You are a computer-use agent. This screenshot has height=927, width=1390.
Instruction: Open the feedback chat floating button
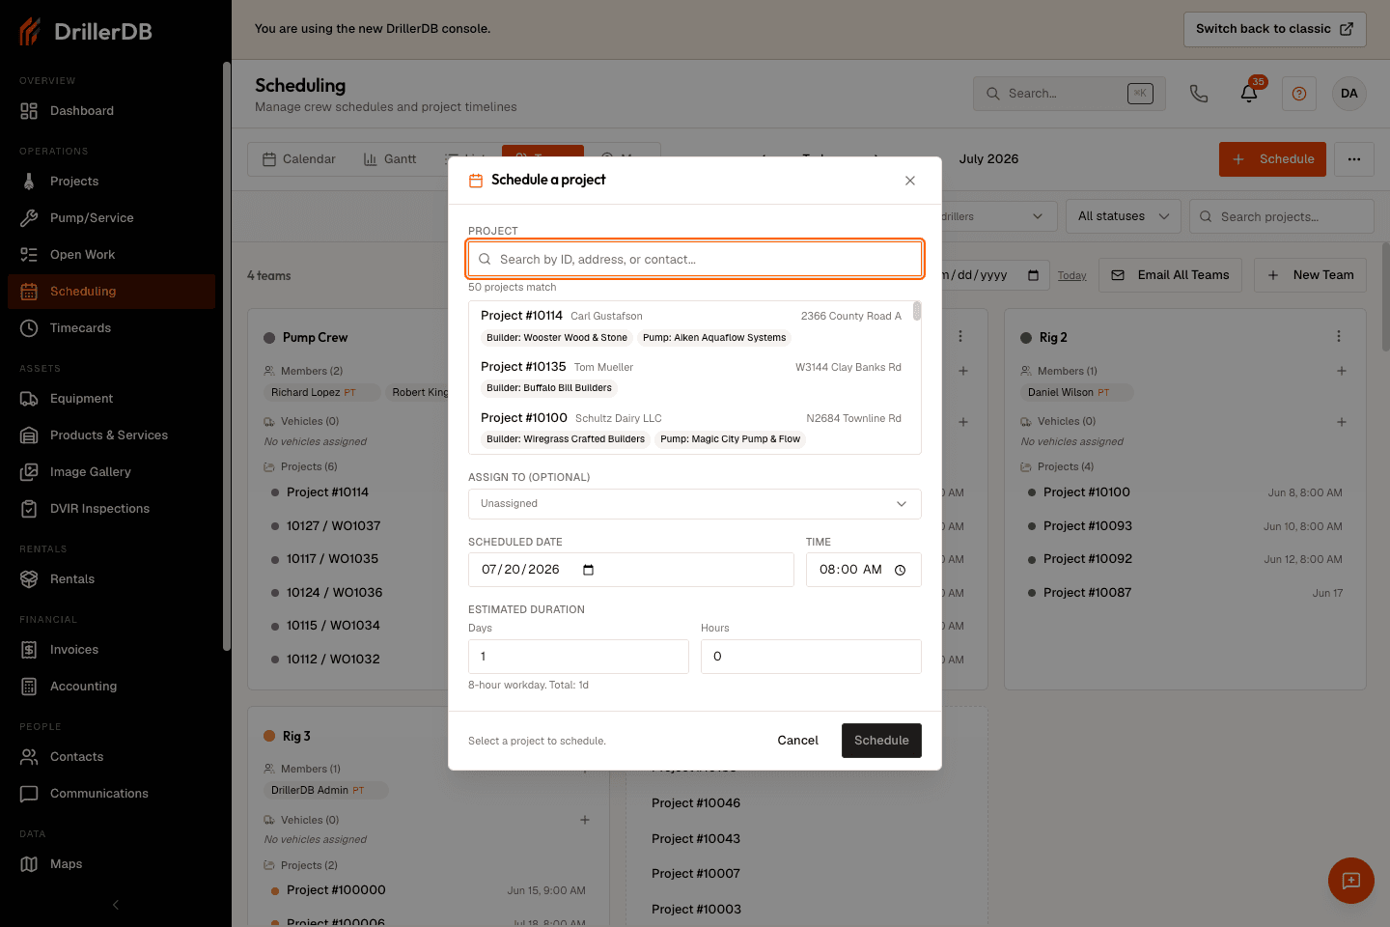coord(1351,881)
